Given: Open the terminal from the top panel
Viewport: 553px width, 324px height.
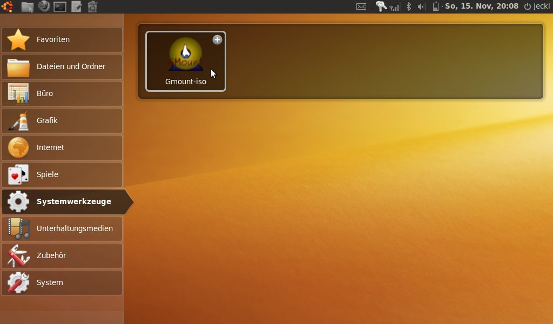Looking at the screenshot, I should pyautogui.click(x=60, y=6).
